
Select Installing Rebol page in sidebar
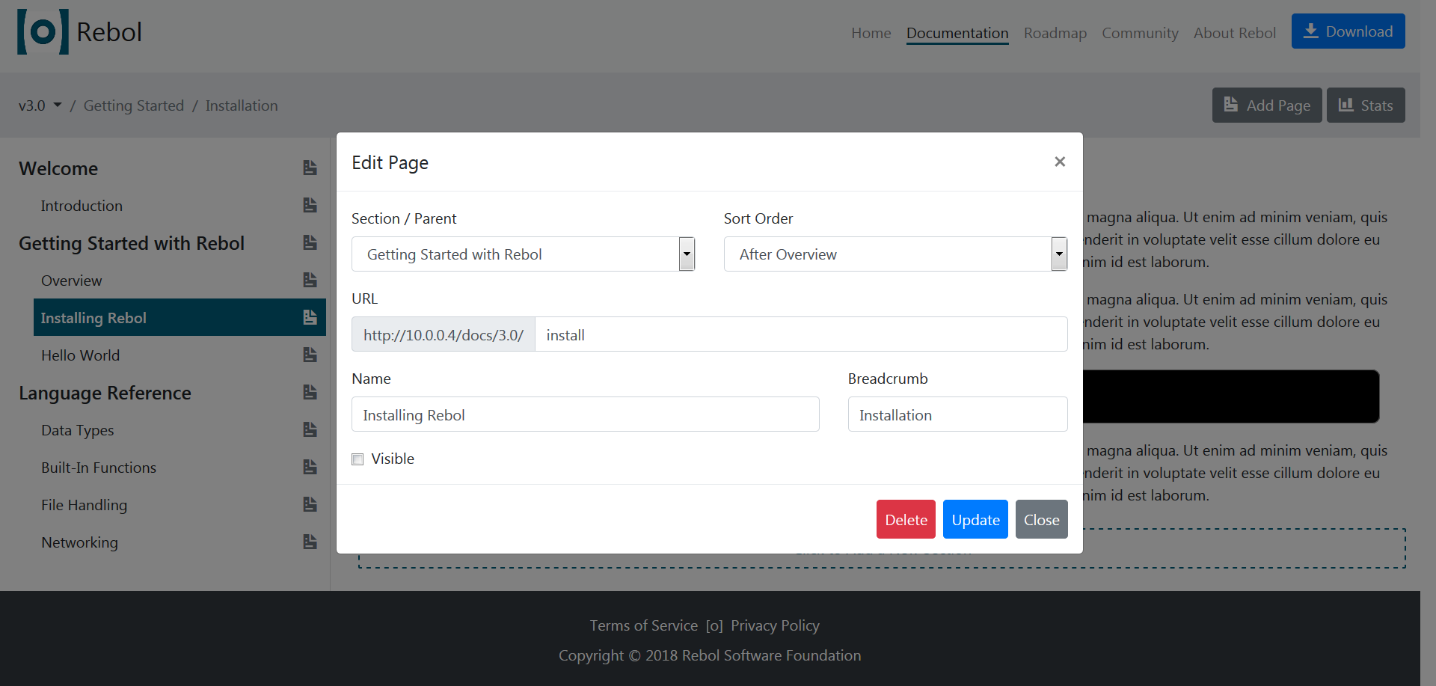(x=93, y=318)
